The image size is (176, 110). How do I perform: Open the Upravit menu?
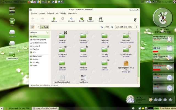click(42, 13)
